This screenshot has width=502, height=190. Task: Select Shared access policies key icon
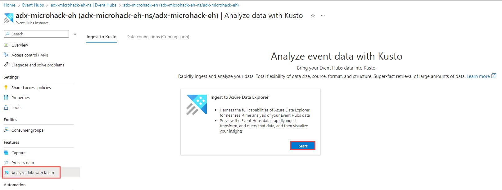[6, 88]
